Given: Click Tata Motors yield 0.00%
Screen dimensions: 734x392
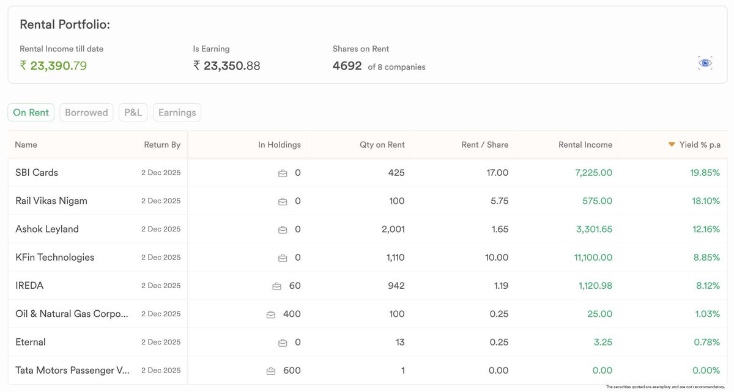Looking at the screenshot, I should [706, 370].
